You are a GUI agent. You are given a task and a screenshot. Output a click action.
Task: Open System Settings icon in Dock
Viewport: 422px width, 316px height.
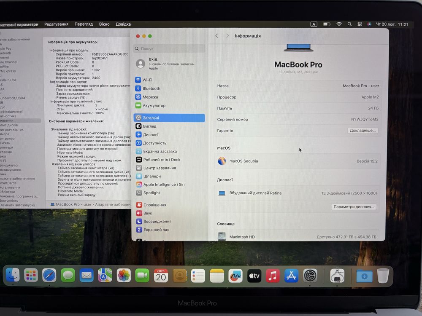click(x=310, y=276)
